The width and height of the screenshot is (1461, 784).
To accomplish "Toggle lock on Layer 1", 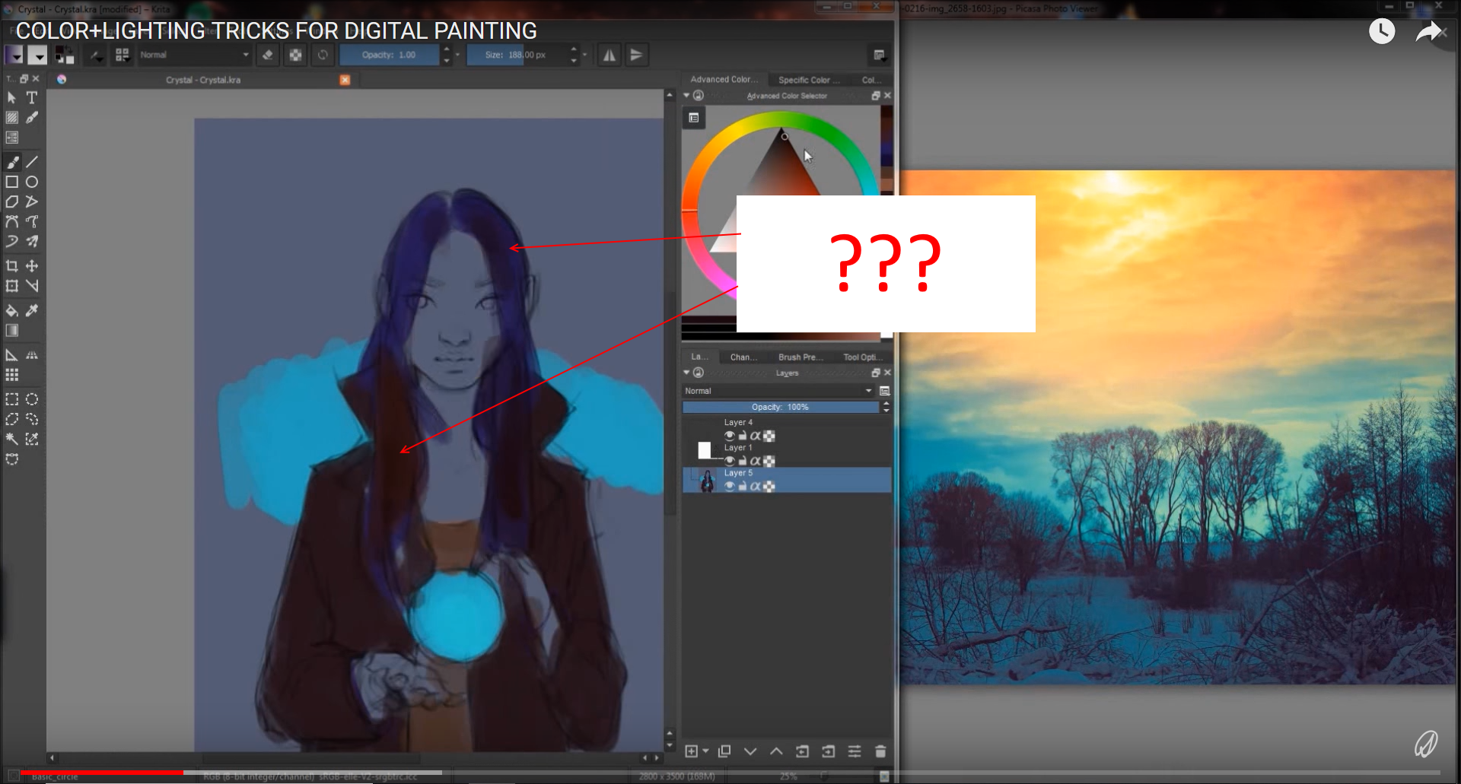I will click(x=742, y=461).
